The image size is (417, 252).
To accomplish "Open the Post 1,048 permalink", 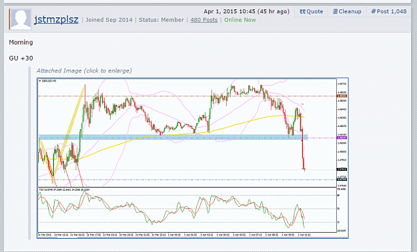I will [x=389, y=12].
